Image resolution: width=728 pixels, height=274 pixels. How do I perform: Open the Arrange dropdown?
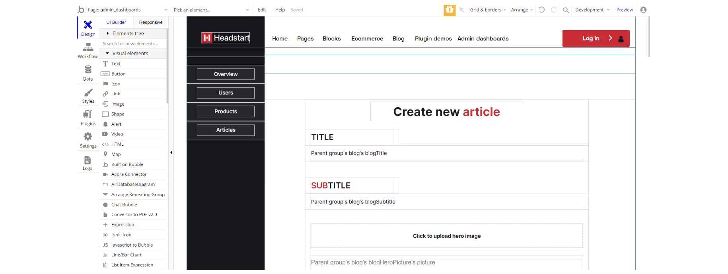click(522, 10)
